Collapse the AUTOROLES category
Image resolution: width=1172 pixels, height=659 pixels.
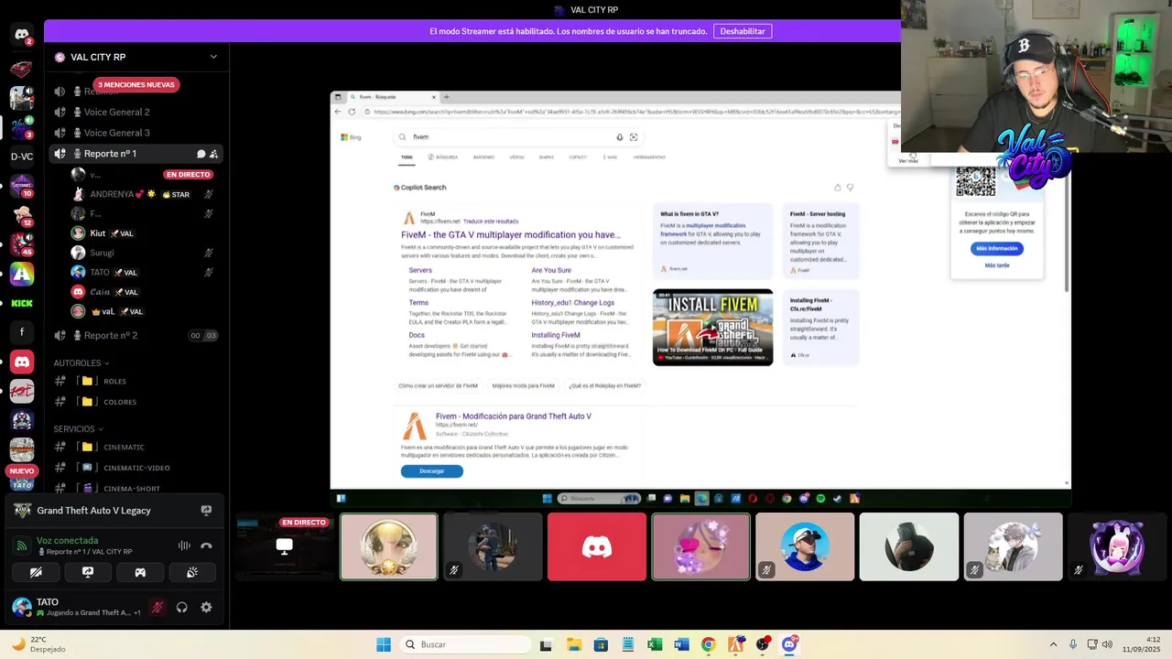click(x=81, y=363)
